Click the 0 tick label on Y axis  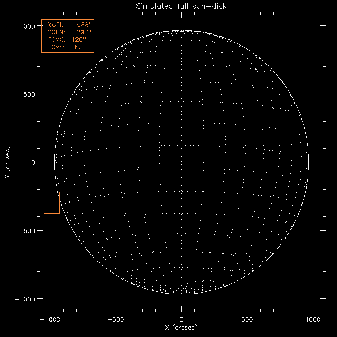[32, 162]
